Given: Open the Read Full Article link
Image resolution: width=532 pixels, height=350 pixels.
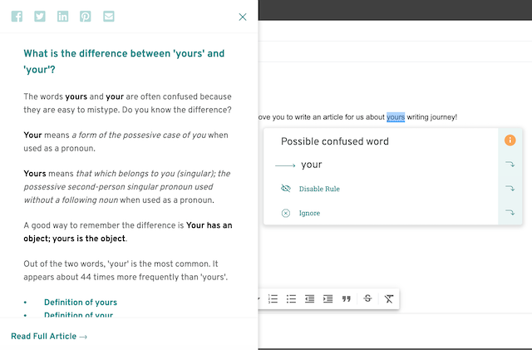Looking at the screenshot, I should click(49, 337).
